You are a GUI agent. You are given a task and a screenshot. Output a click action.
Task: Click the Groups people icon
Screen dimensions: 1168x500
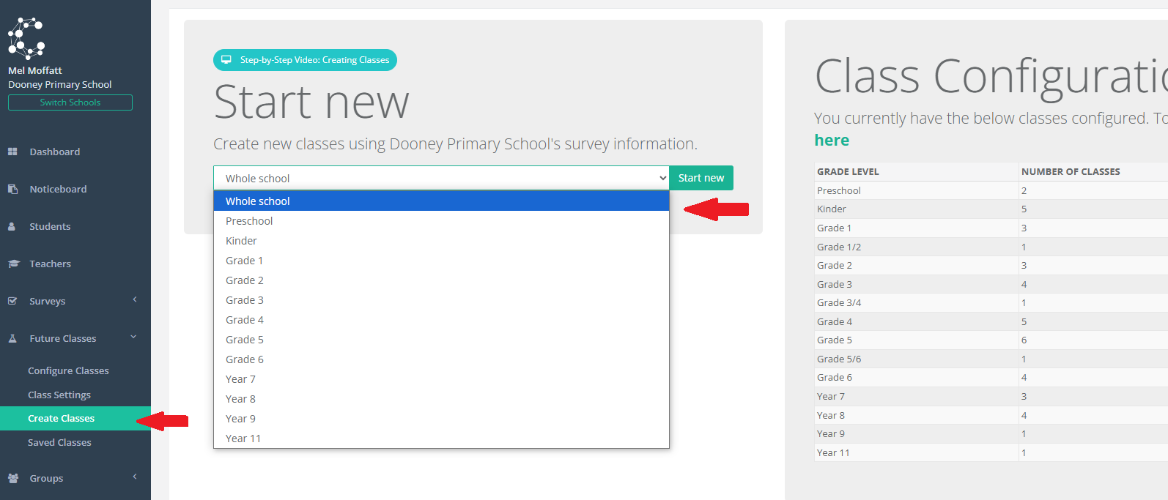(x=13, y=478)
